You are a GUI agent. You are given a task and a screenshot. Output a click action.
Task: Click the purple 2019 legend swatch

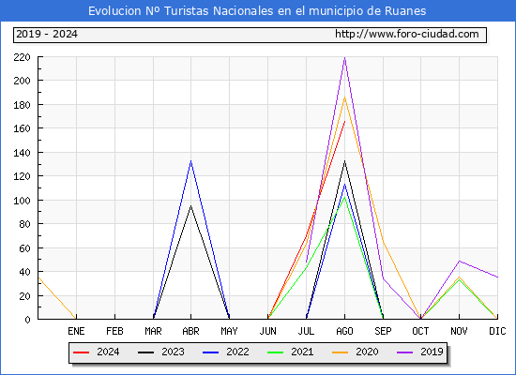pos(404,352)
